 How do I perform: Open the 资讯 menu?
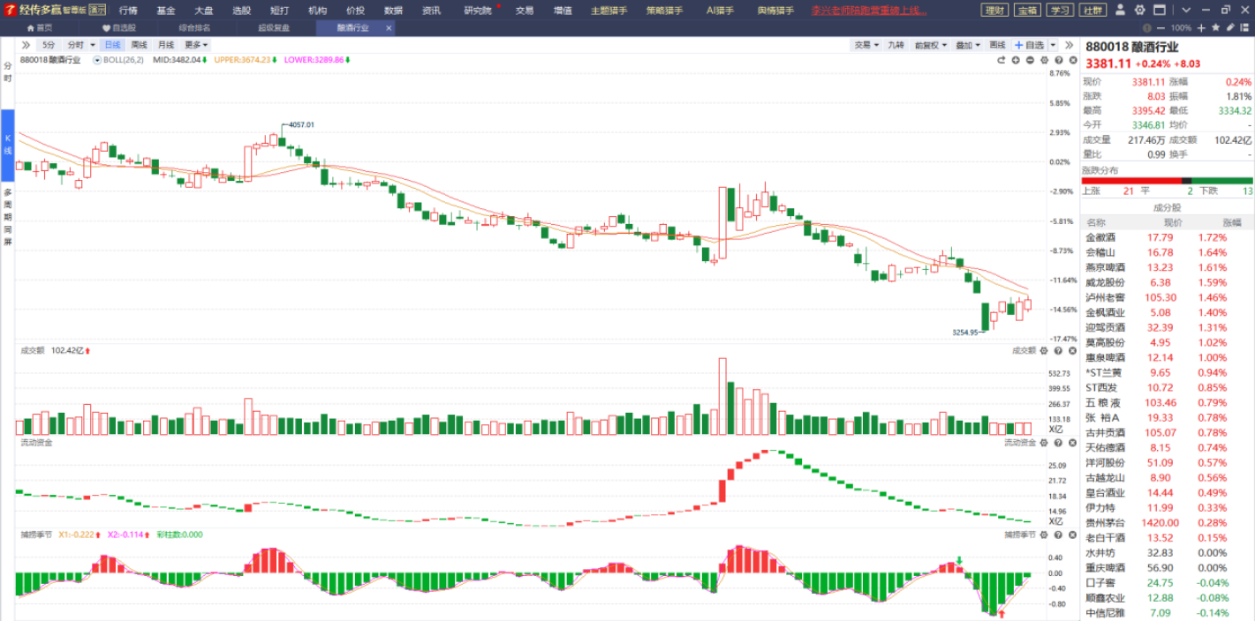(432, 11)
